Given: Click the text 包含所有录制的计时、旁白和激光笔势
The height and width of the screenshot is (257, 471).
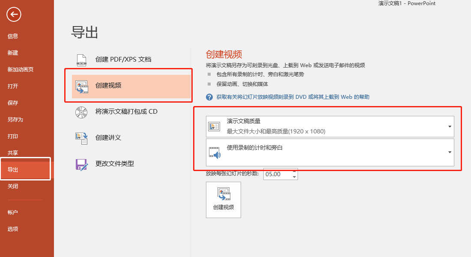Looking at the screenshot, I should click(x=260, y=74).
